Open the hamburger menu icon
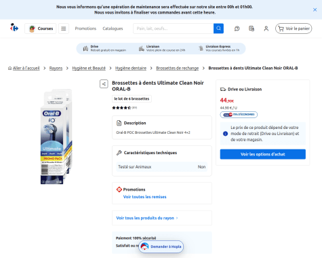The height and width of the screenshot is (258, 322). point(64,29)
